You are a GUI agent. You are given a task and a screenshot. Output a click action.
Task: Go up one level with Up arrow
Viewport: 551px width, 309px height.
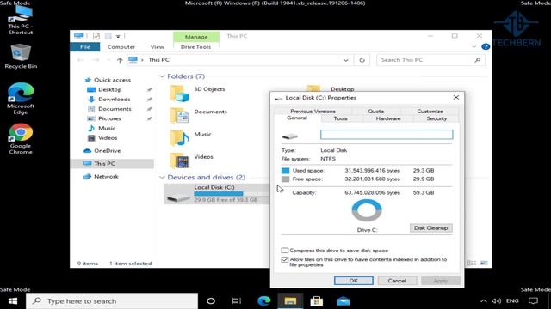coord(120,60)
